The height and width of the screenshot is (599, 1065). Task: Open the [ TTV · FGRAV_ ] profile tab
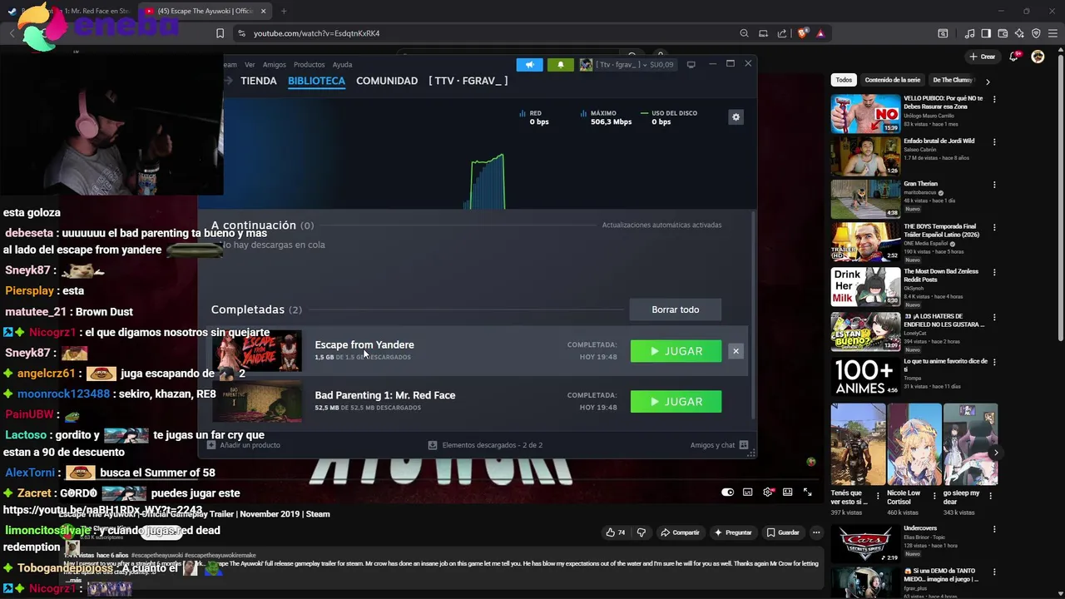point(468,81)
